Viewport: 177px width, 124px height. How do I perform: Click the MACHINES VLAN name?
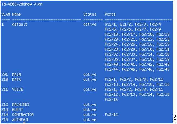coord(21,104)
